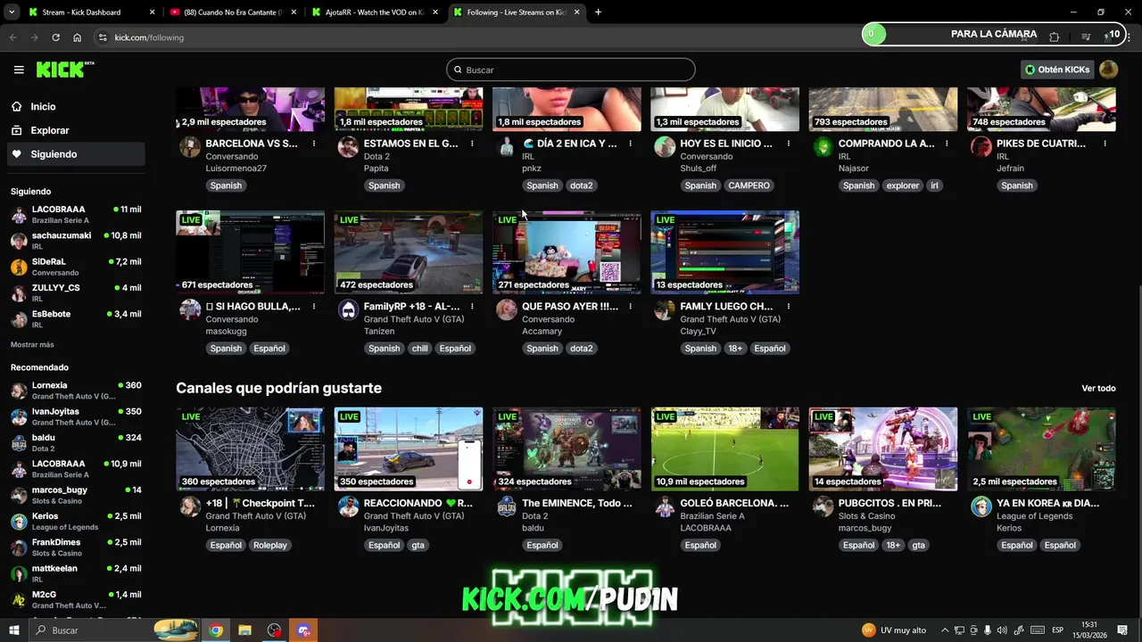This screenshot has height=642, width=1142.
Task: Open ZULLYY_CS in Siguiendo list
Action: (75, 292)
